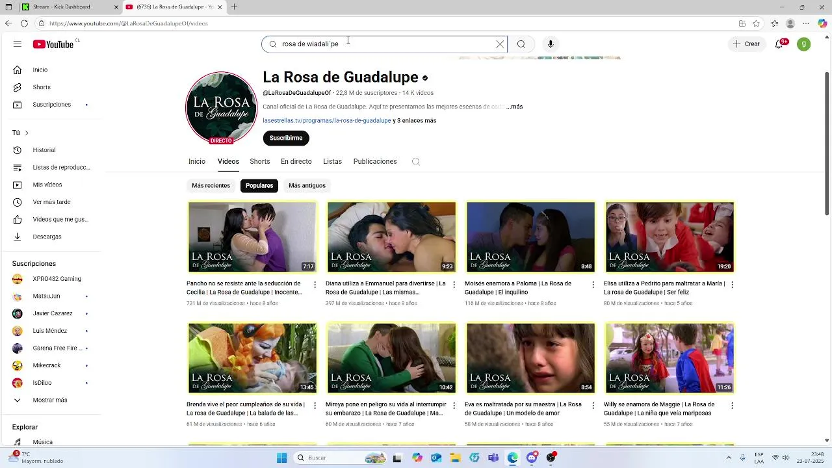Switch to the Listas channel tab
Viewport: 832px width, 468px height.
332,161
